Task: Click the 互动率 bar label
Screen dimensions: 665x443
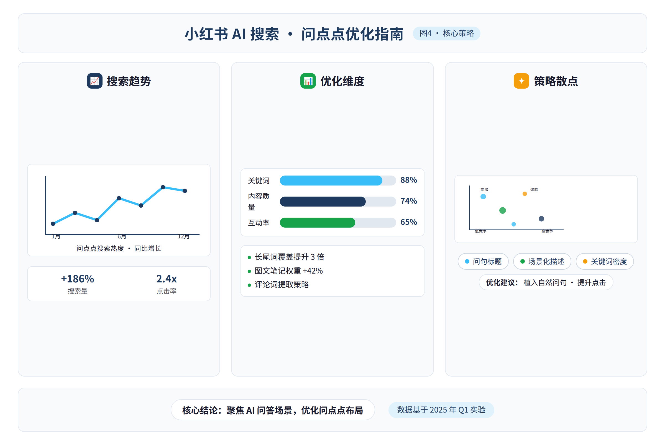Action: click(259, 223)
